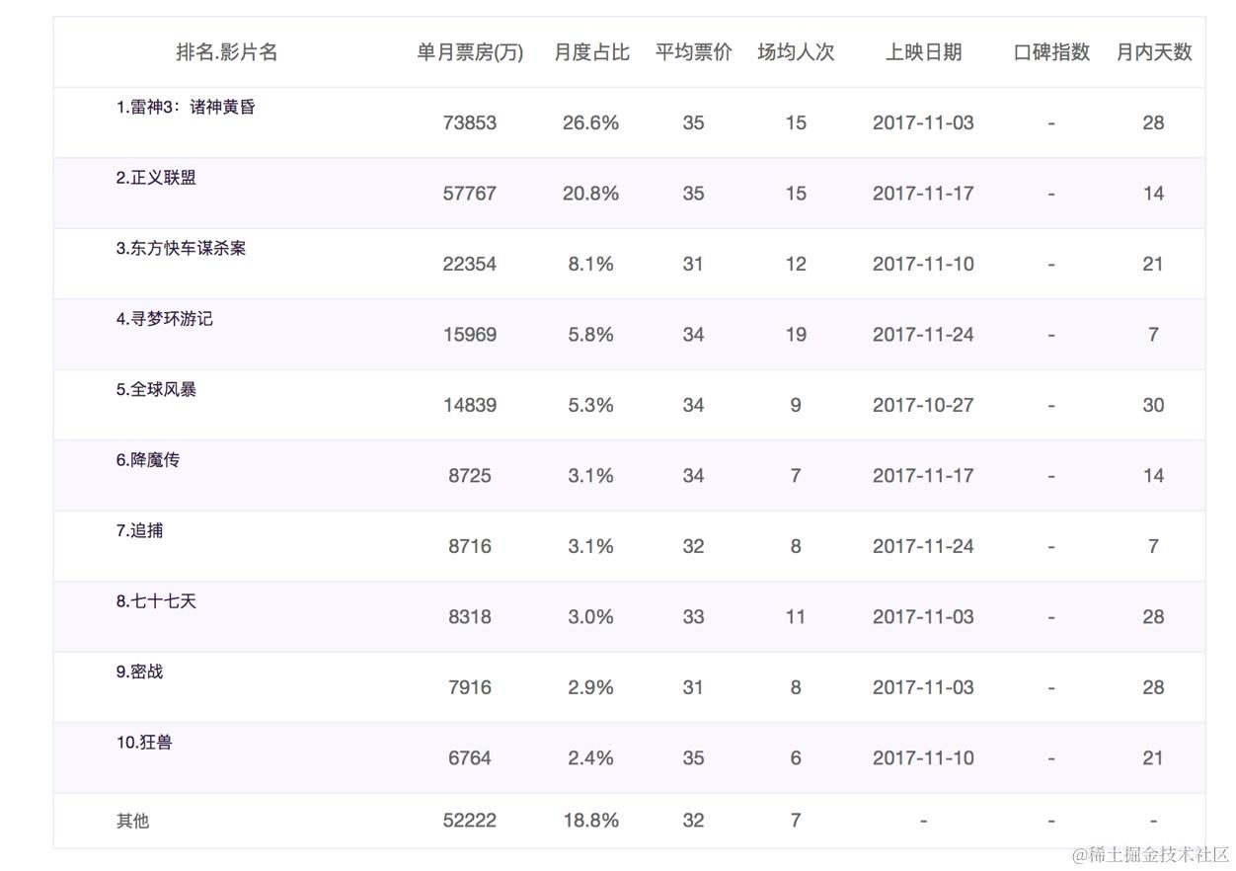Click monthly share 26.6%
1236x871 pixels.
(x=591, y=122)
